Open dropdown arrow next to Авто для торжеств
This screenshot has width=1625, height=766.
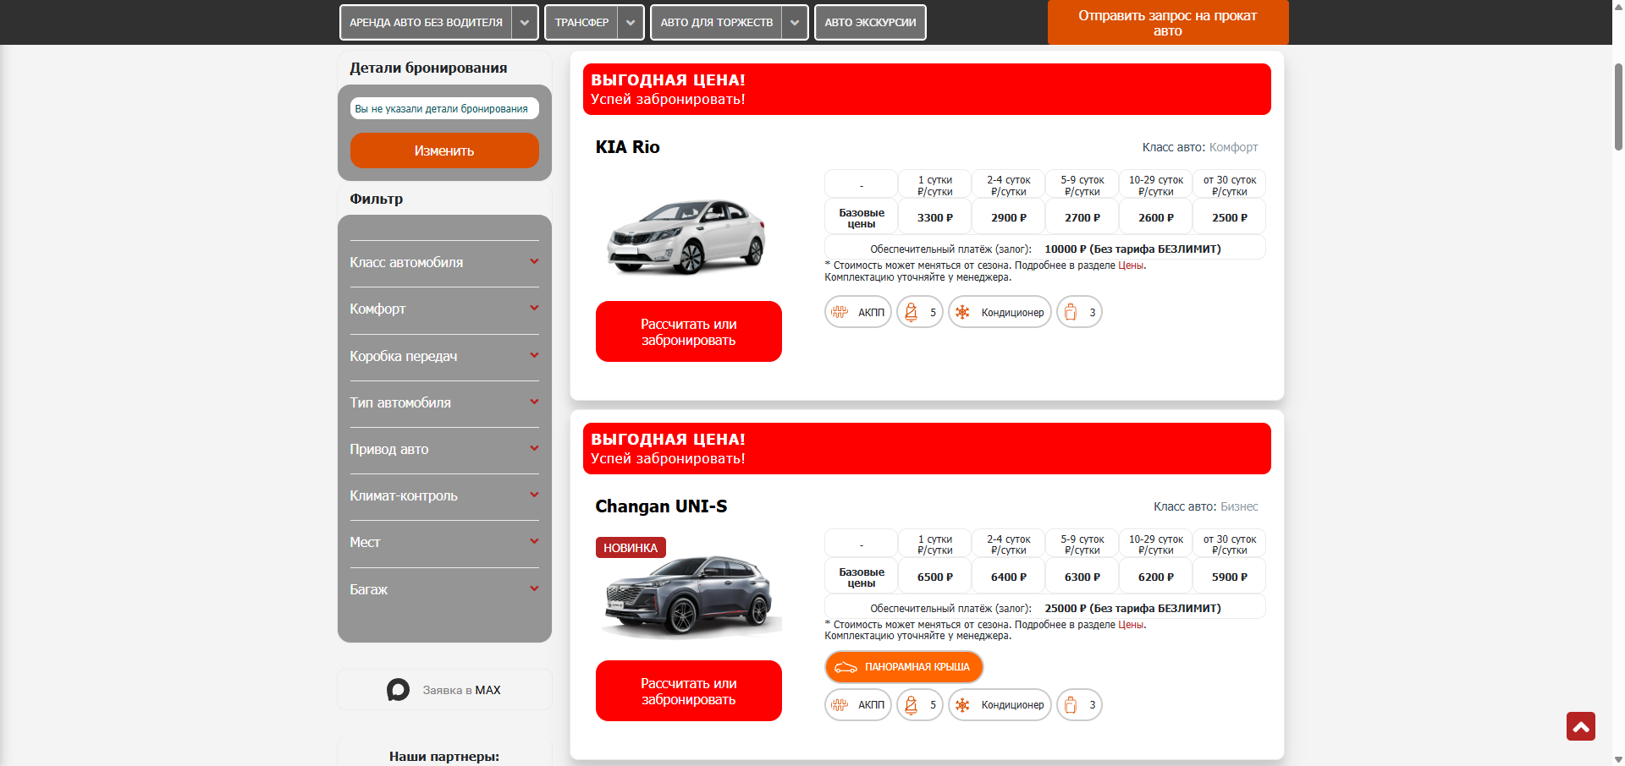click(795, 23)
